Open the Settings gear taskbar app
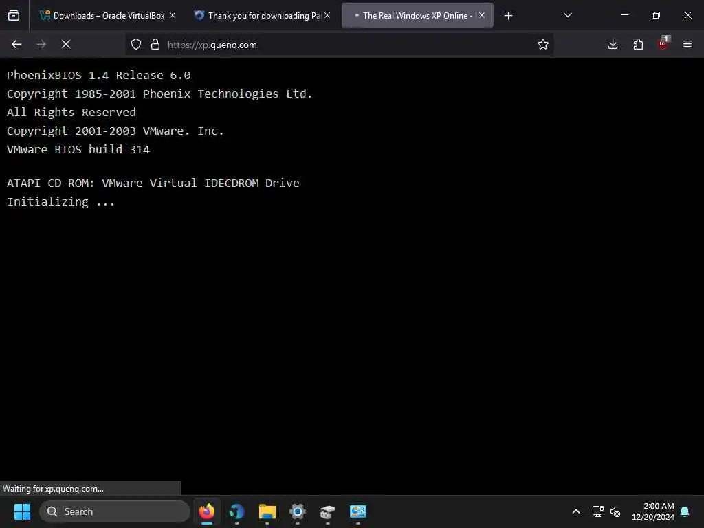 click(297, 511)
